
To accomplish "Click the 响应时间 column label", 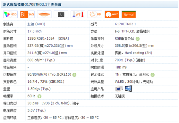I will coord(97,67).
